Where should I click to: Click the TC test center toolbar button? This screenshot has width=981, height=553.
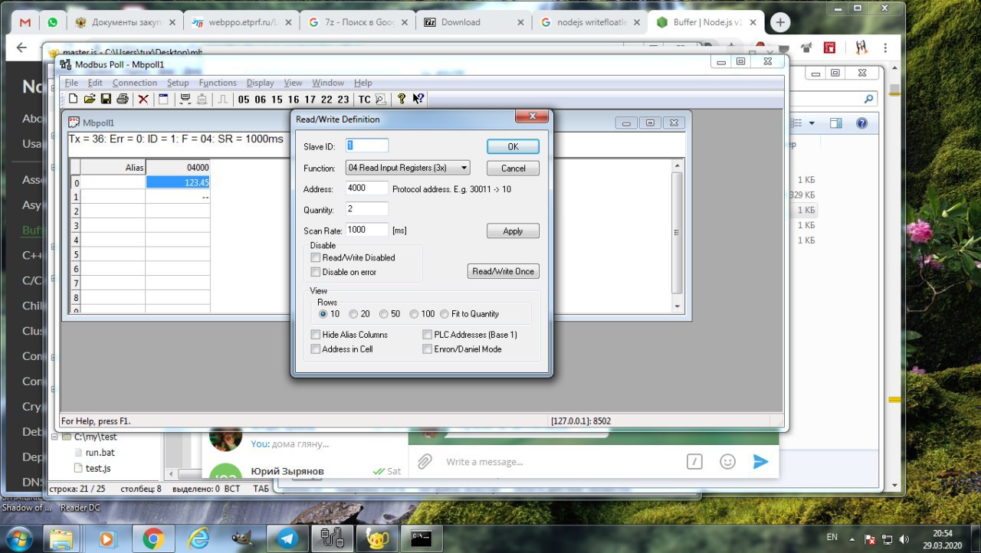pos(364,100)
